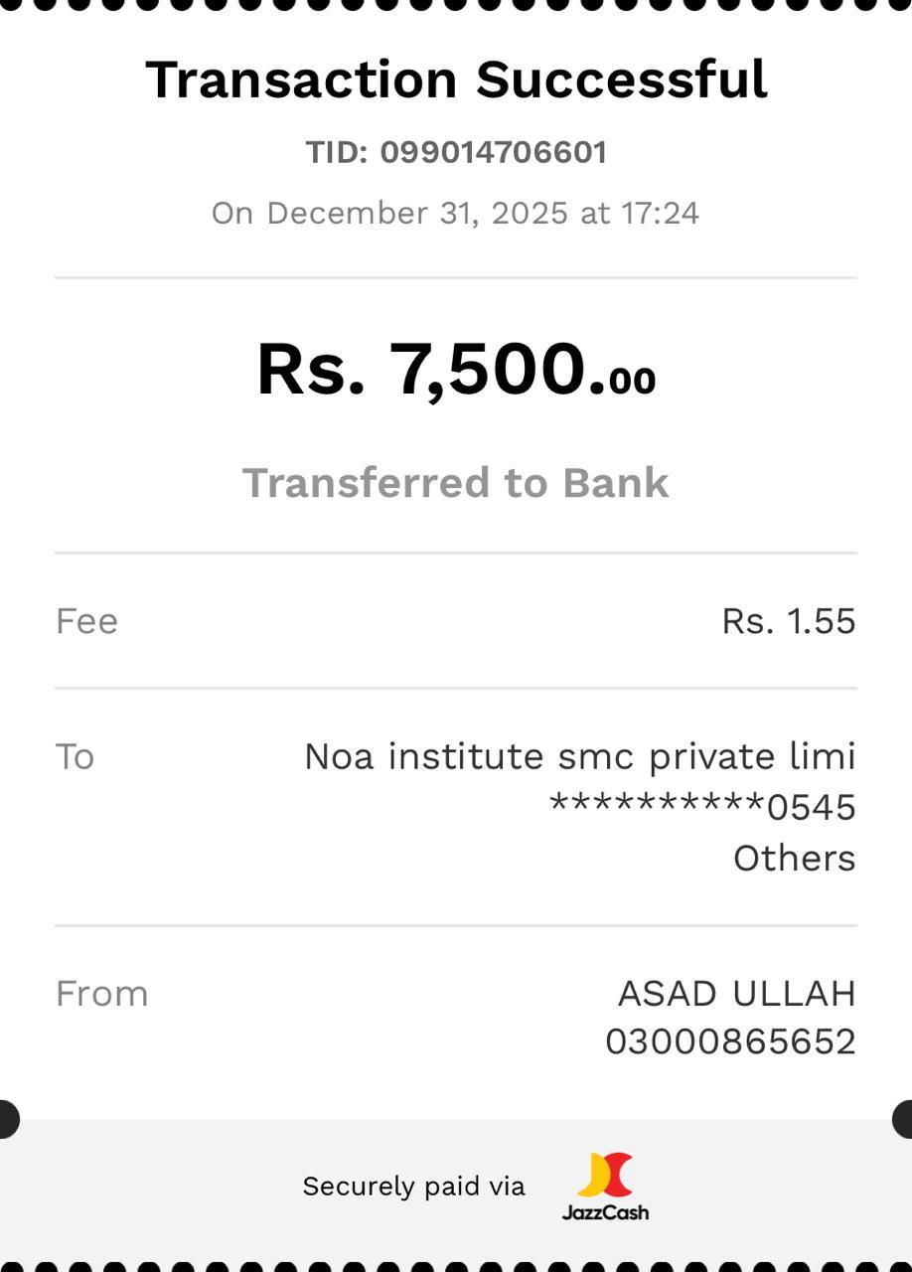Click the Transferred to Bank label
The height and width of the screenshot is (1272, 912).
pos(456,483)
